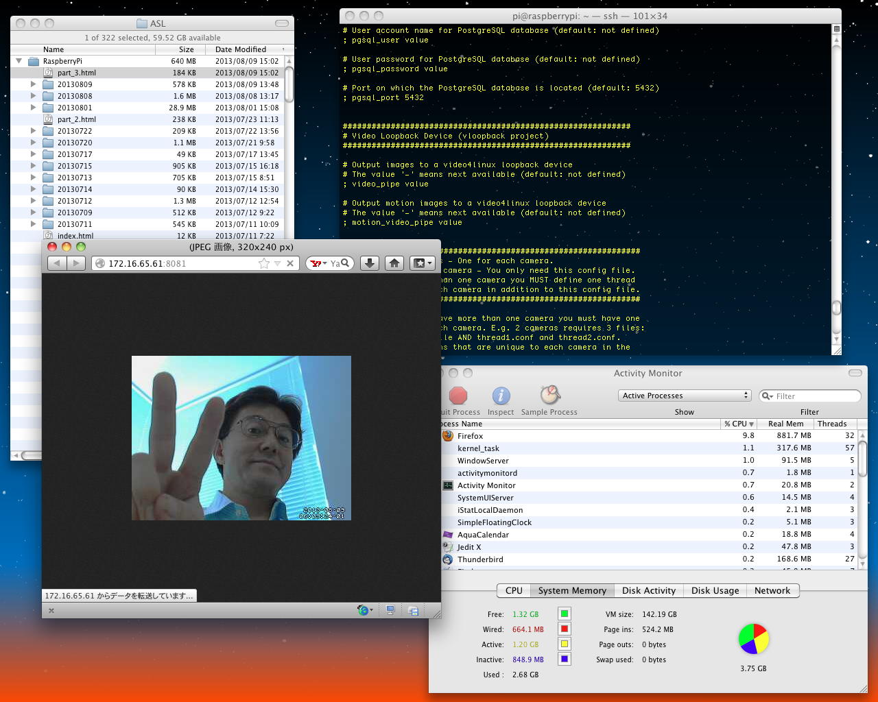The width and height of the screenshot is (878, 702).
Task: Sort Finder list by Size column
Action: coord(180,49)
